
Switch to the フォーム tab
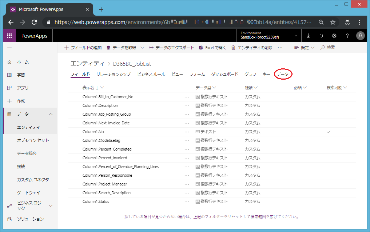point(197,74)
